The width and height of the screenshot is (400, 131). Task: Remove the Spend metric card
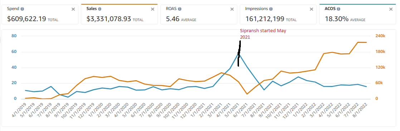click(x=73, y=9)
